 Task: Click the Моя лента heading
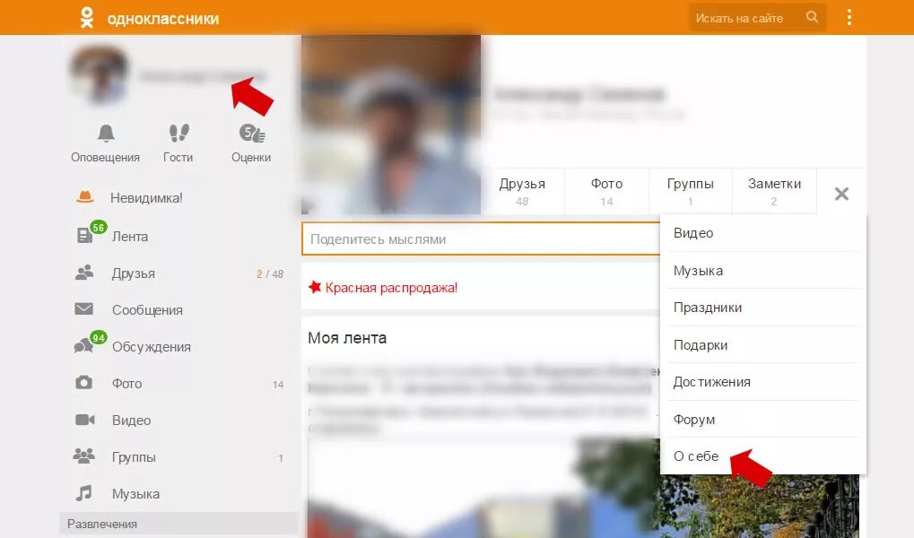(x=347, y=338)
